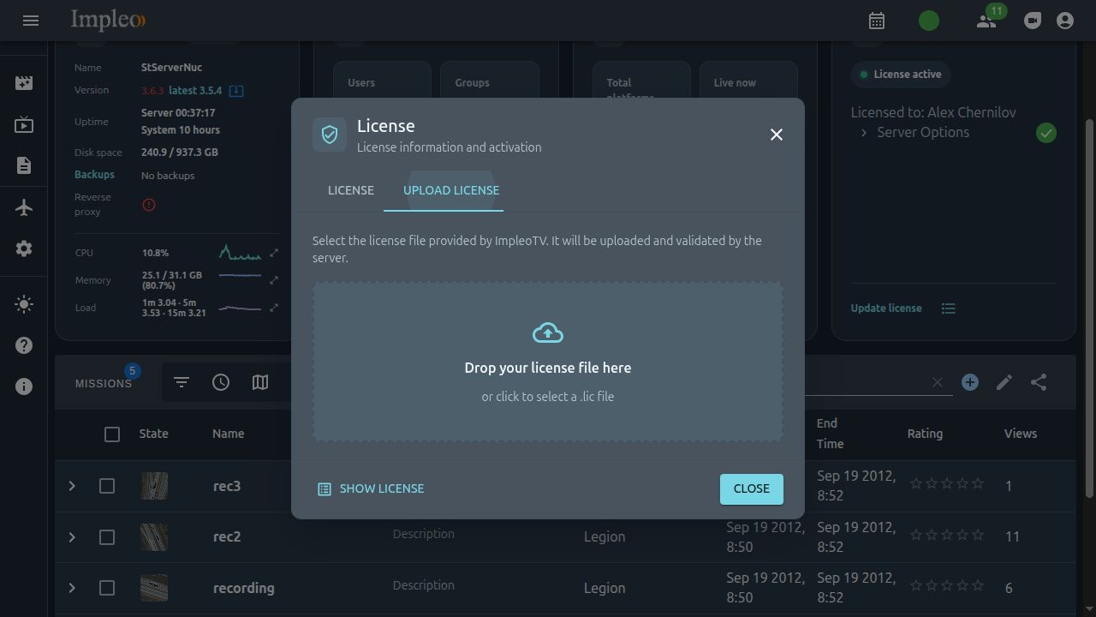Image resolution: width=1096 pixels, height=617 pixels.
Task: Open the live TV sidebar icon
Action: pyautogui.click(x=24, y=125)
